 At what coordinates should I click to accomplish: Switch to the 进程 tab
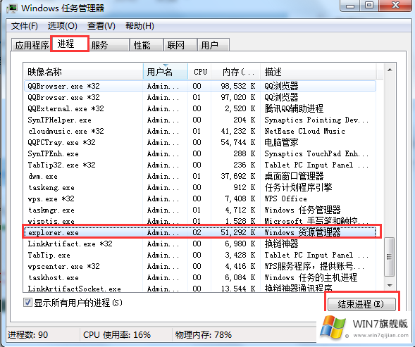click(70, 44)
